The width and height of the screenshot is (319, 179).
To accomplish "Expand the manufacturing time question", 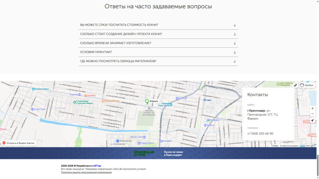I will pyautogui.click(x=158, y=43).
